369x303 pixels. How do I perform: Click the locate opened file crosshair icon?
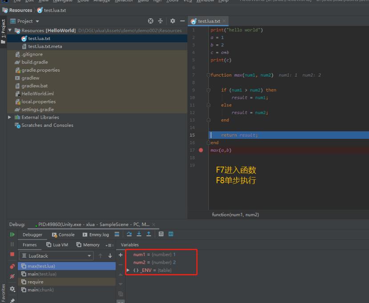pos(151,21)
